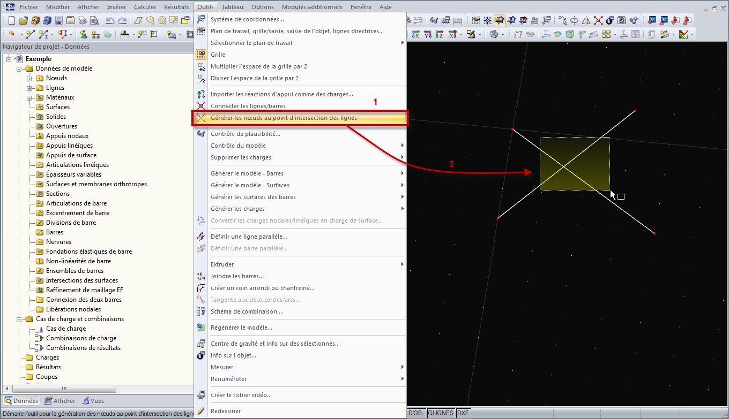Image resolution: width=729 pixels, height=419 pixels.
Task: Click the blue info circle icon in the toolbar
Action: tap(609, 20)
